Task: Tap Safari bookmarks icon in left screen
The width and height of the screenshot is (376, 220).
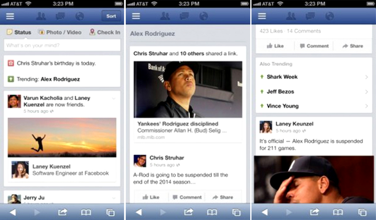Action: pos(86,212)
